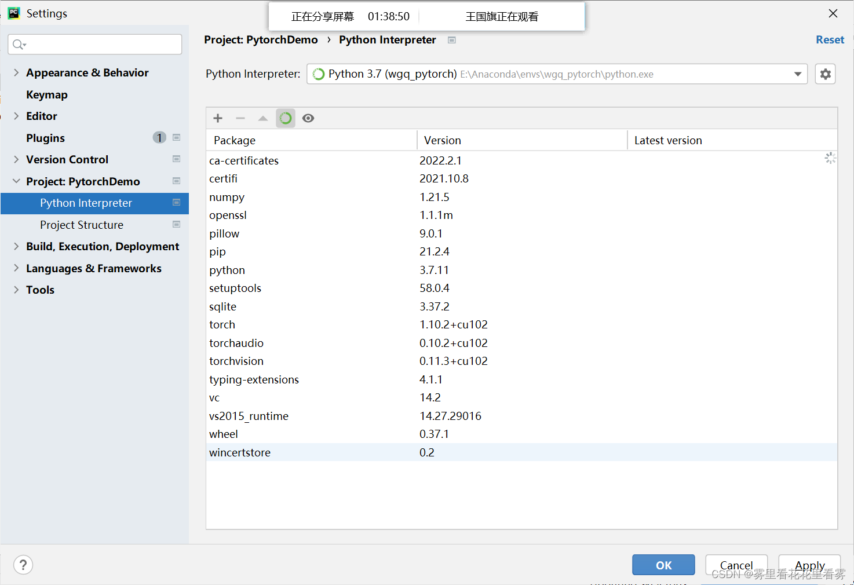Viewport: 854px width, 585px height.
Task: Select the torch package row
Action: tap(521, 325)
